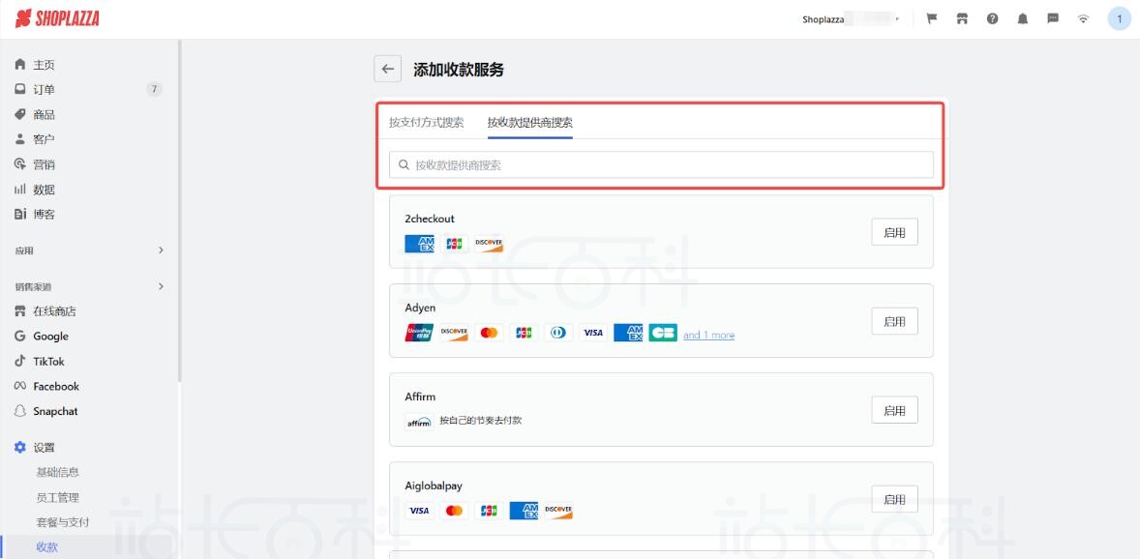Screen dimensions: 1140x559
Task: Enable the Adyen provider
Action: point(894,321)
